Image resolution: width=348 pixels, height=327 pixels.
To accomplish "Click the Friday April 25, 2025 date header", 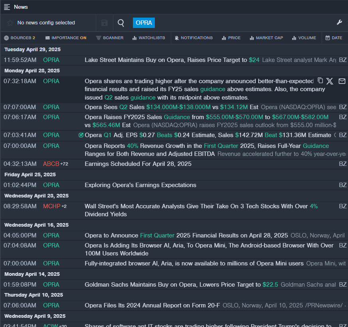I will pyautogui.click(x=30, y=175).
